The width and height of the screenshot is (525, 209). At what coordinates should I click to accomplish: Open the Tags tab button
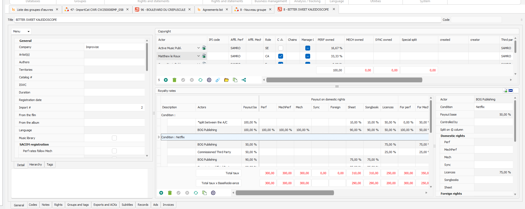click(50, 164)
